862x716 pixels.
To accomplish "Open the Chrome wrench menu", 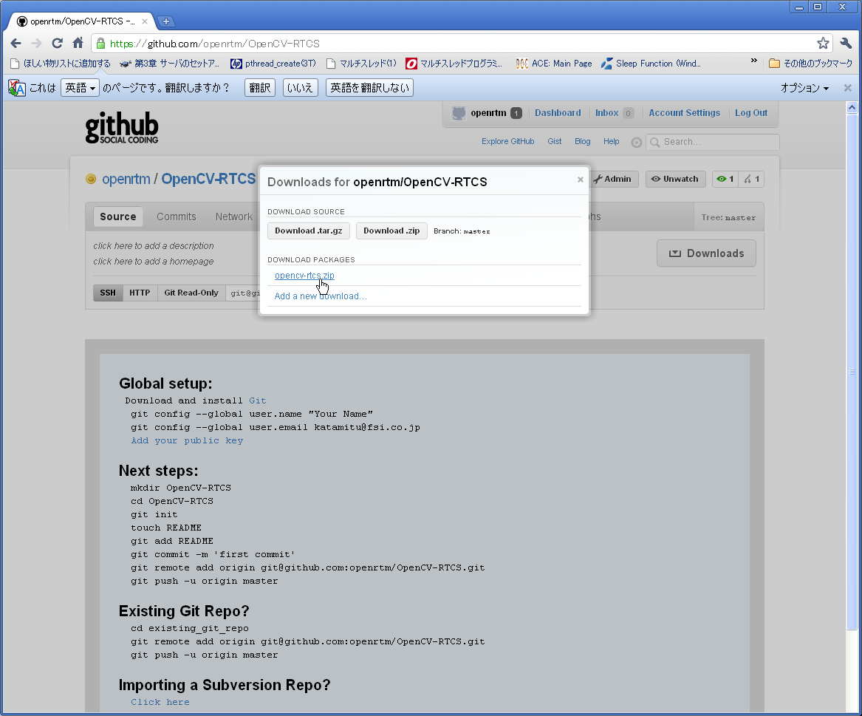I will 846,44.
